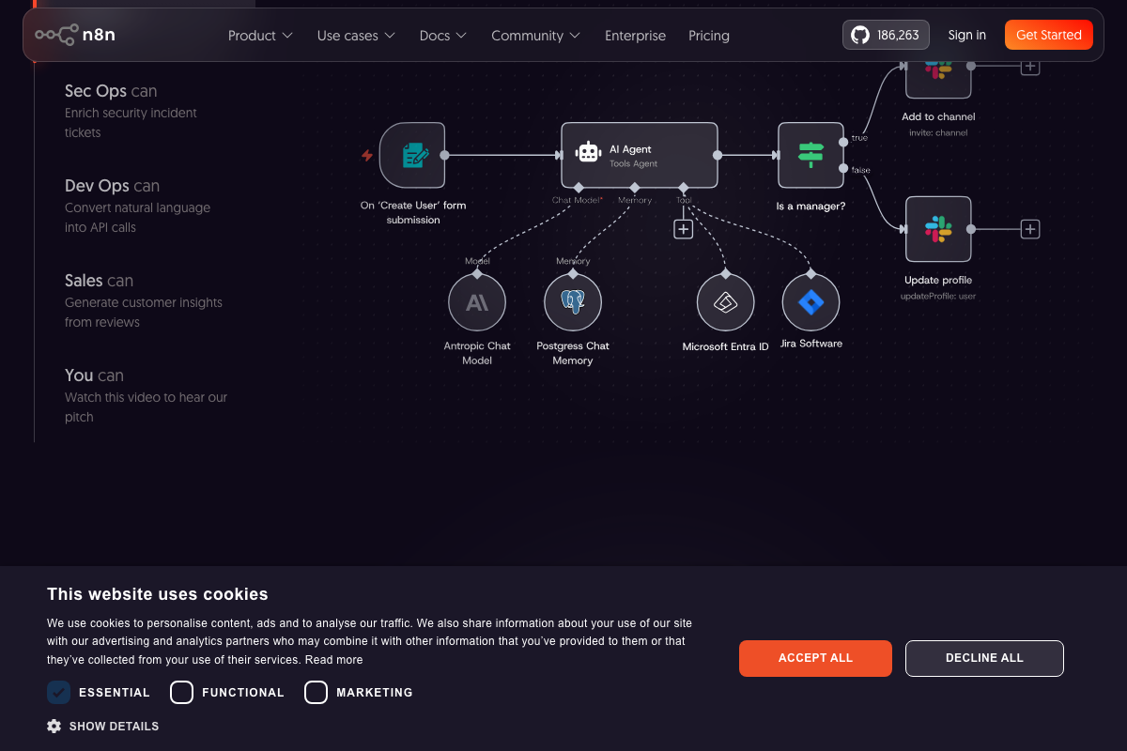Enable the Marketing cookies checkbox

click(316, 693)
